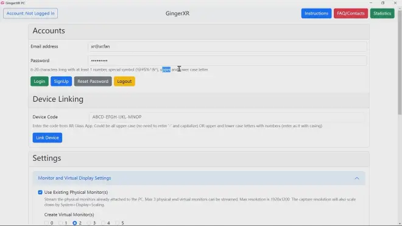Focus the Email address input field
402x226 pixels.
(227, 46)
